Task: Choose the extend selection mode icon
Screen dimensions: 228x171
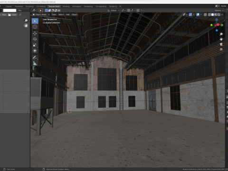Action: click(x=49, y=10)
